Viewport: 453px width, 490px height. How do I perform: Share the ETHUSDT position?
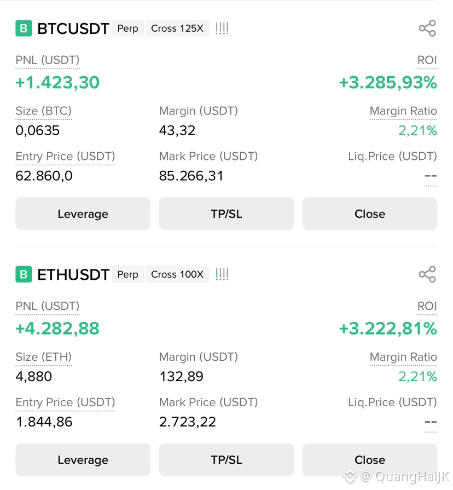click(x=427, y=274)
